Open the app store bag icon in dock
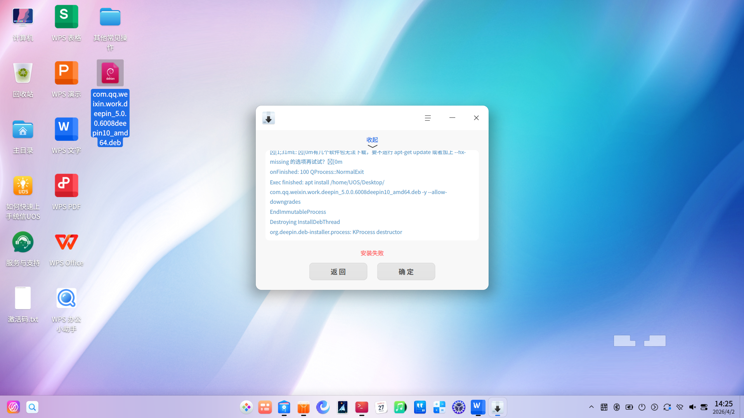 (x=303, y=407)
